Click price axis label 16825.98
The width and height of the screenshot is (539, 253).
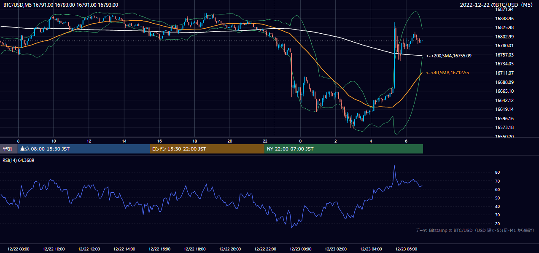pos(504,27)
